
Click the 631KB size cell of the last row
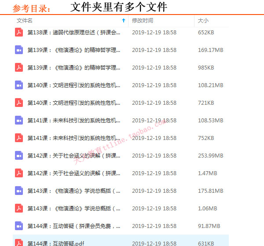point(206,242)
